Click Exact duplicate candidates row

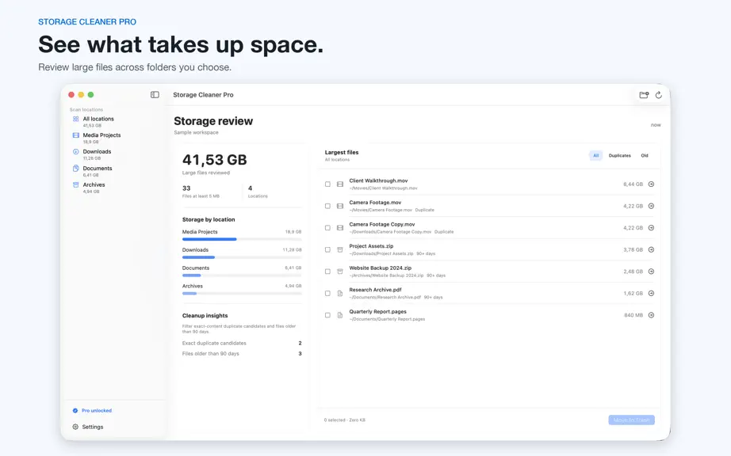pyautogui.click(x=242, y=343)
